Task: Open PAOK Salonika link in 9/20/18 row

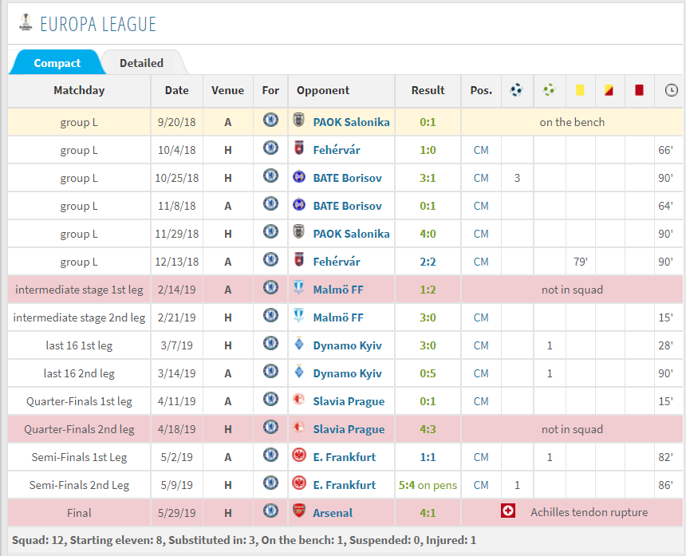Action: pyautogui.click(x=351, y=122)
